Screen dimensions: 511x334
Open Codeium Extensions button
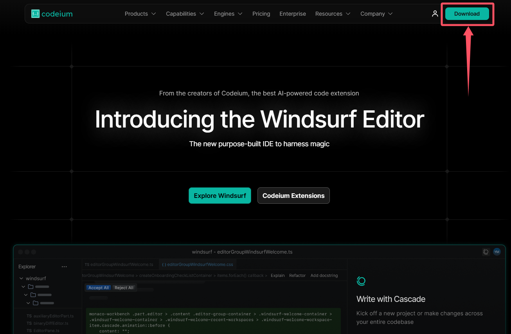tap(293, 196)
